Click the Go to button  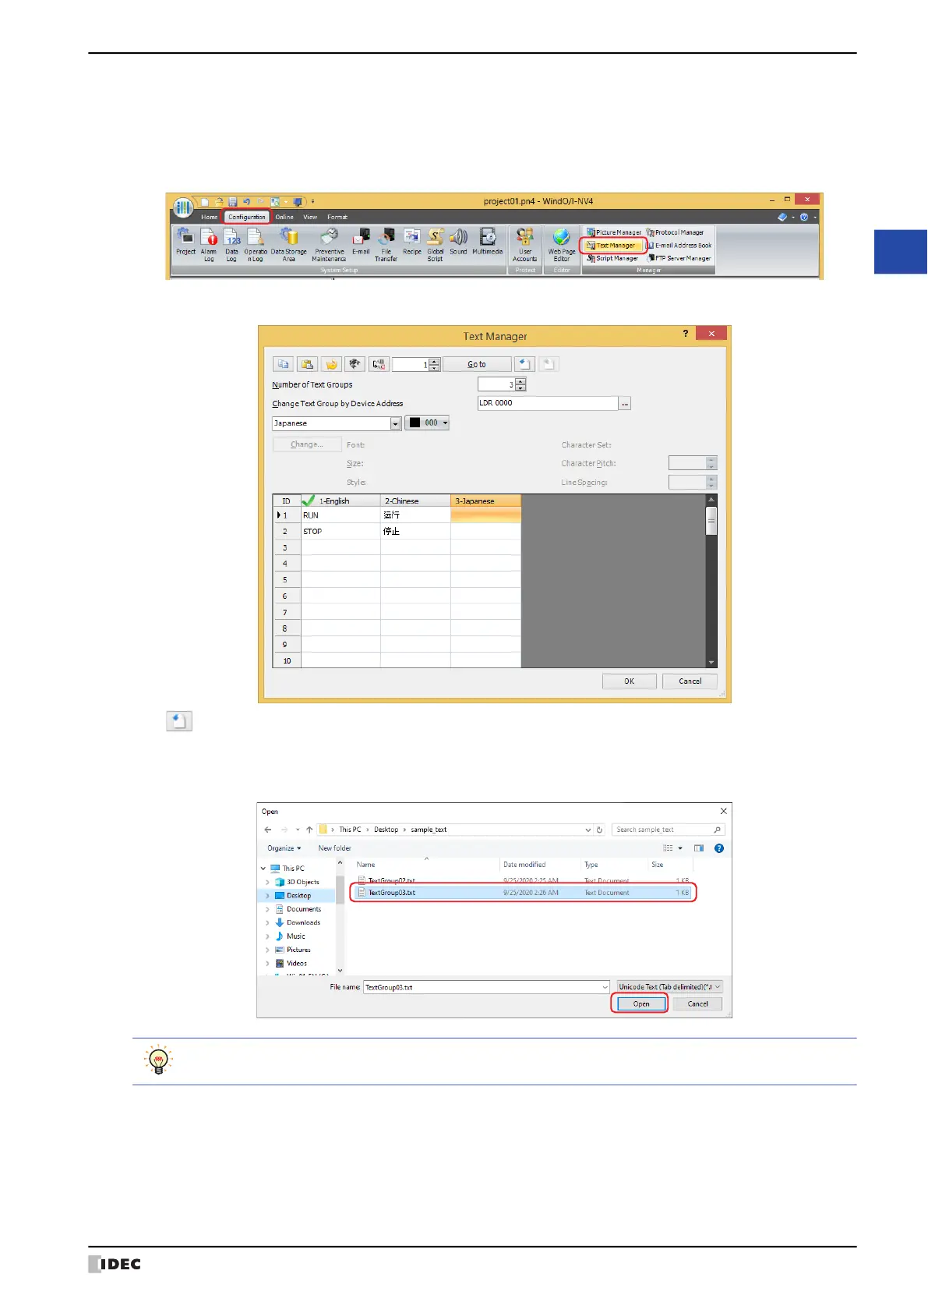pyautogui.click(x=477, y=364)
